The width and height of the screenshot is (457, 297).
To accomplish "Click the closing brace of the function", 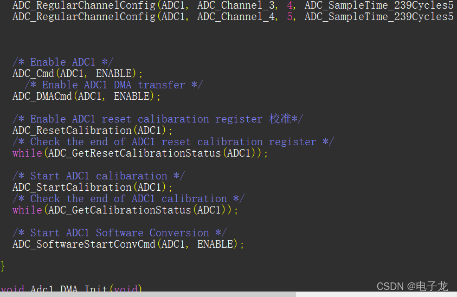I will [x=3, y=266].
